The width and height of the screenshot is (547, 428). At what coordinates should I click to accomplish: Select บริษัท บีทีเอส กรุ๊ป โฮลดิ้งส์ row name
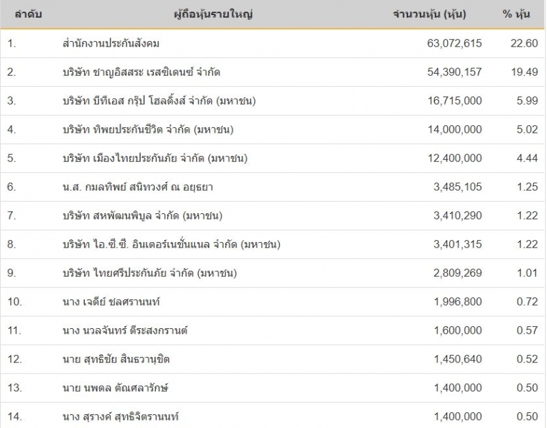[159, 101]
